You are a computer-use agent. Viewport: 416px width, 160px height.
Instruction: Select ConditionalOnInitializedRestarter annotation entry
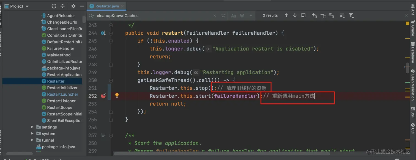(x=62, y=35)
